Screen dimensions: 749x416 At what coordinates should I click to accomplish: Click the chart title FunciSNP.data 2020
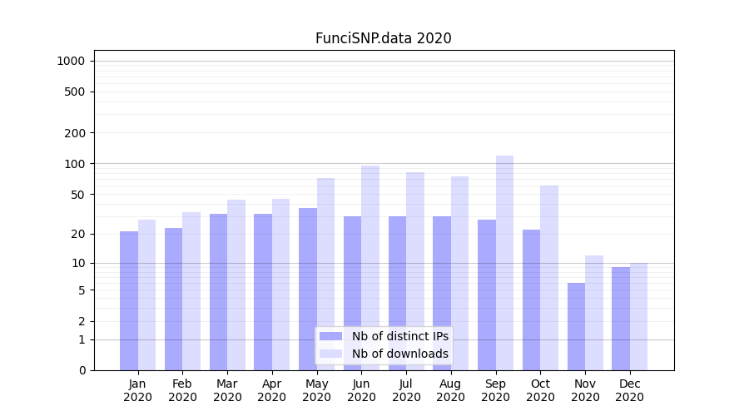click(x=383, y=38)
